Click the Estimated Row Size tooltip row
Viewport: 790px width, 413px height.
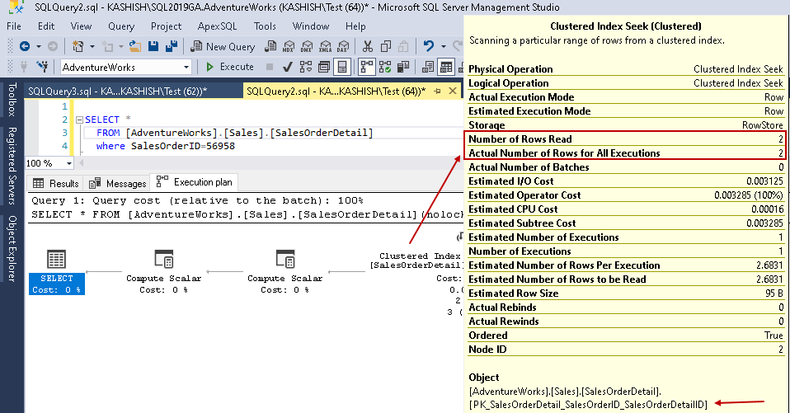(x=626, y=293)
